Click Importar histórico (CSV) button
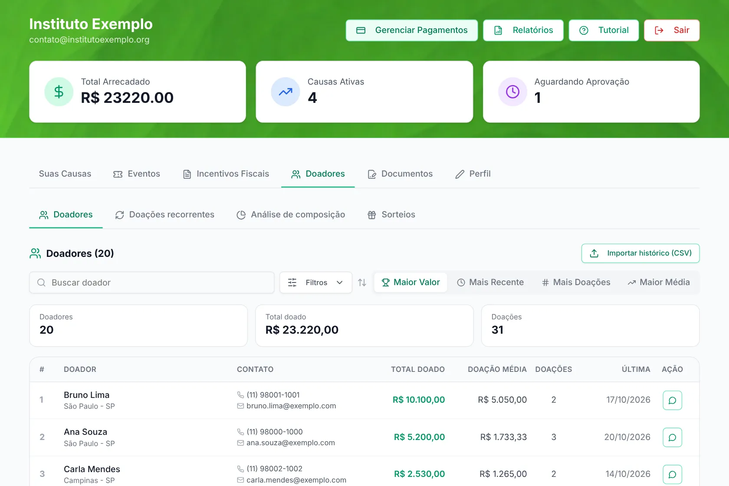This screenshot has height=486, width=729. point(640,253)
